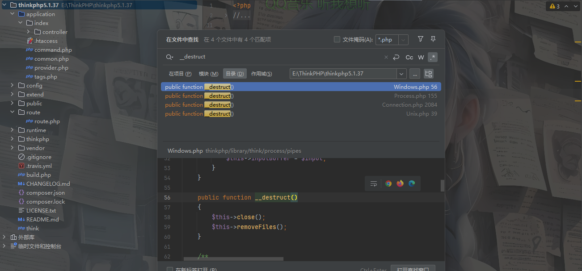Screen dimensions: 582x271
Task: Select the in-project (在项目) scope tab
Action: click(180, 74)
